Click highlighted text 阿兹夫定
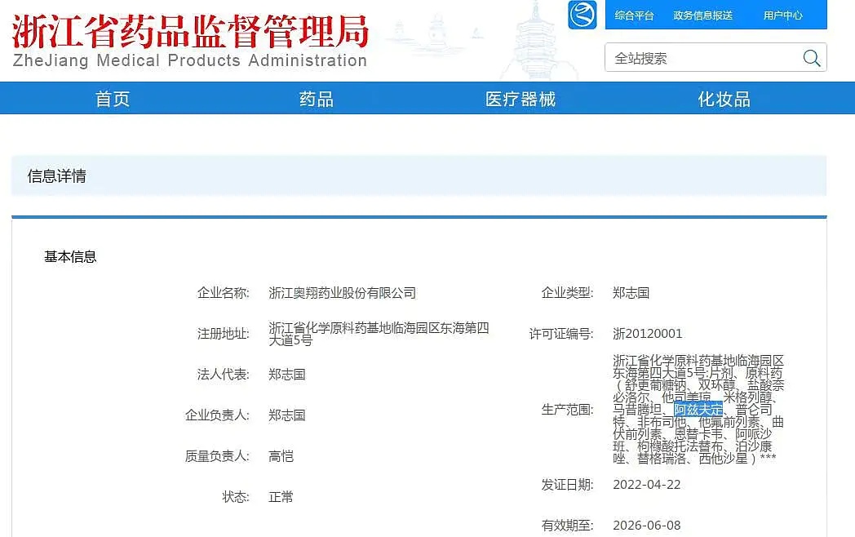The height and width of the screenshot is (537, 855). coord(698,410)
